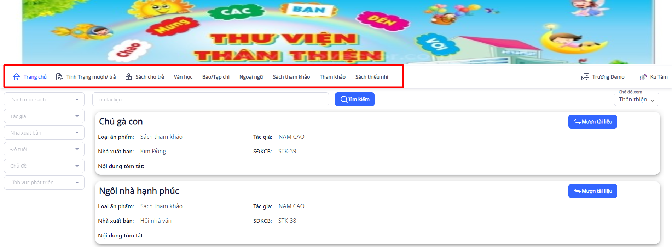
Task: Open the Văn học menu item
Action: pos(183,77)
